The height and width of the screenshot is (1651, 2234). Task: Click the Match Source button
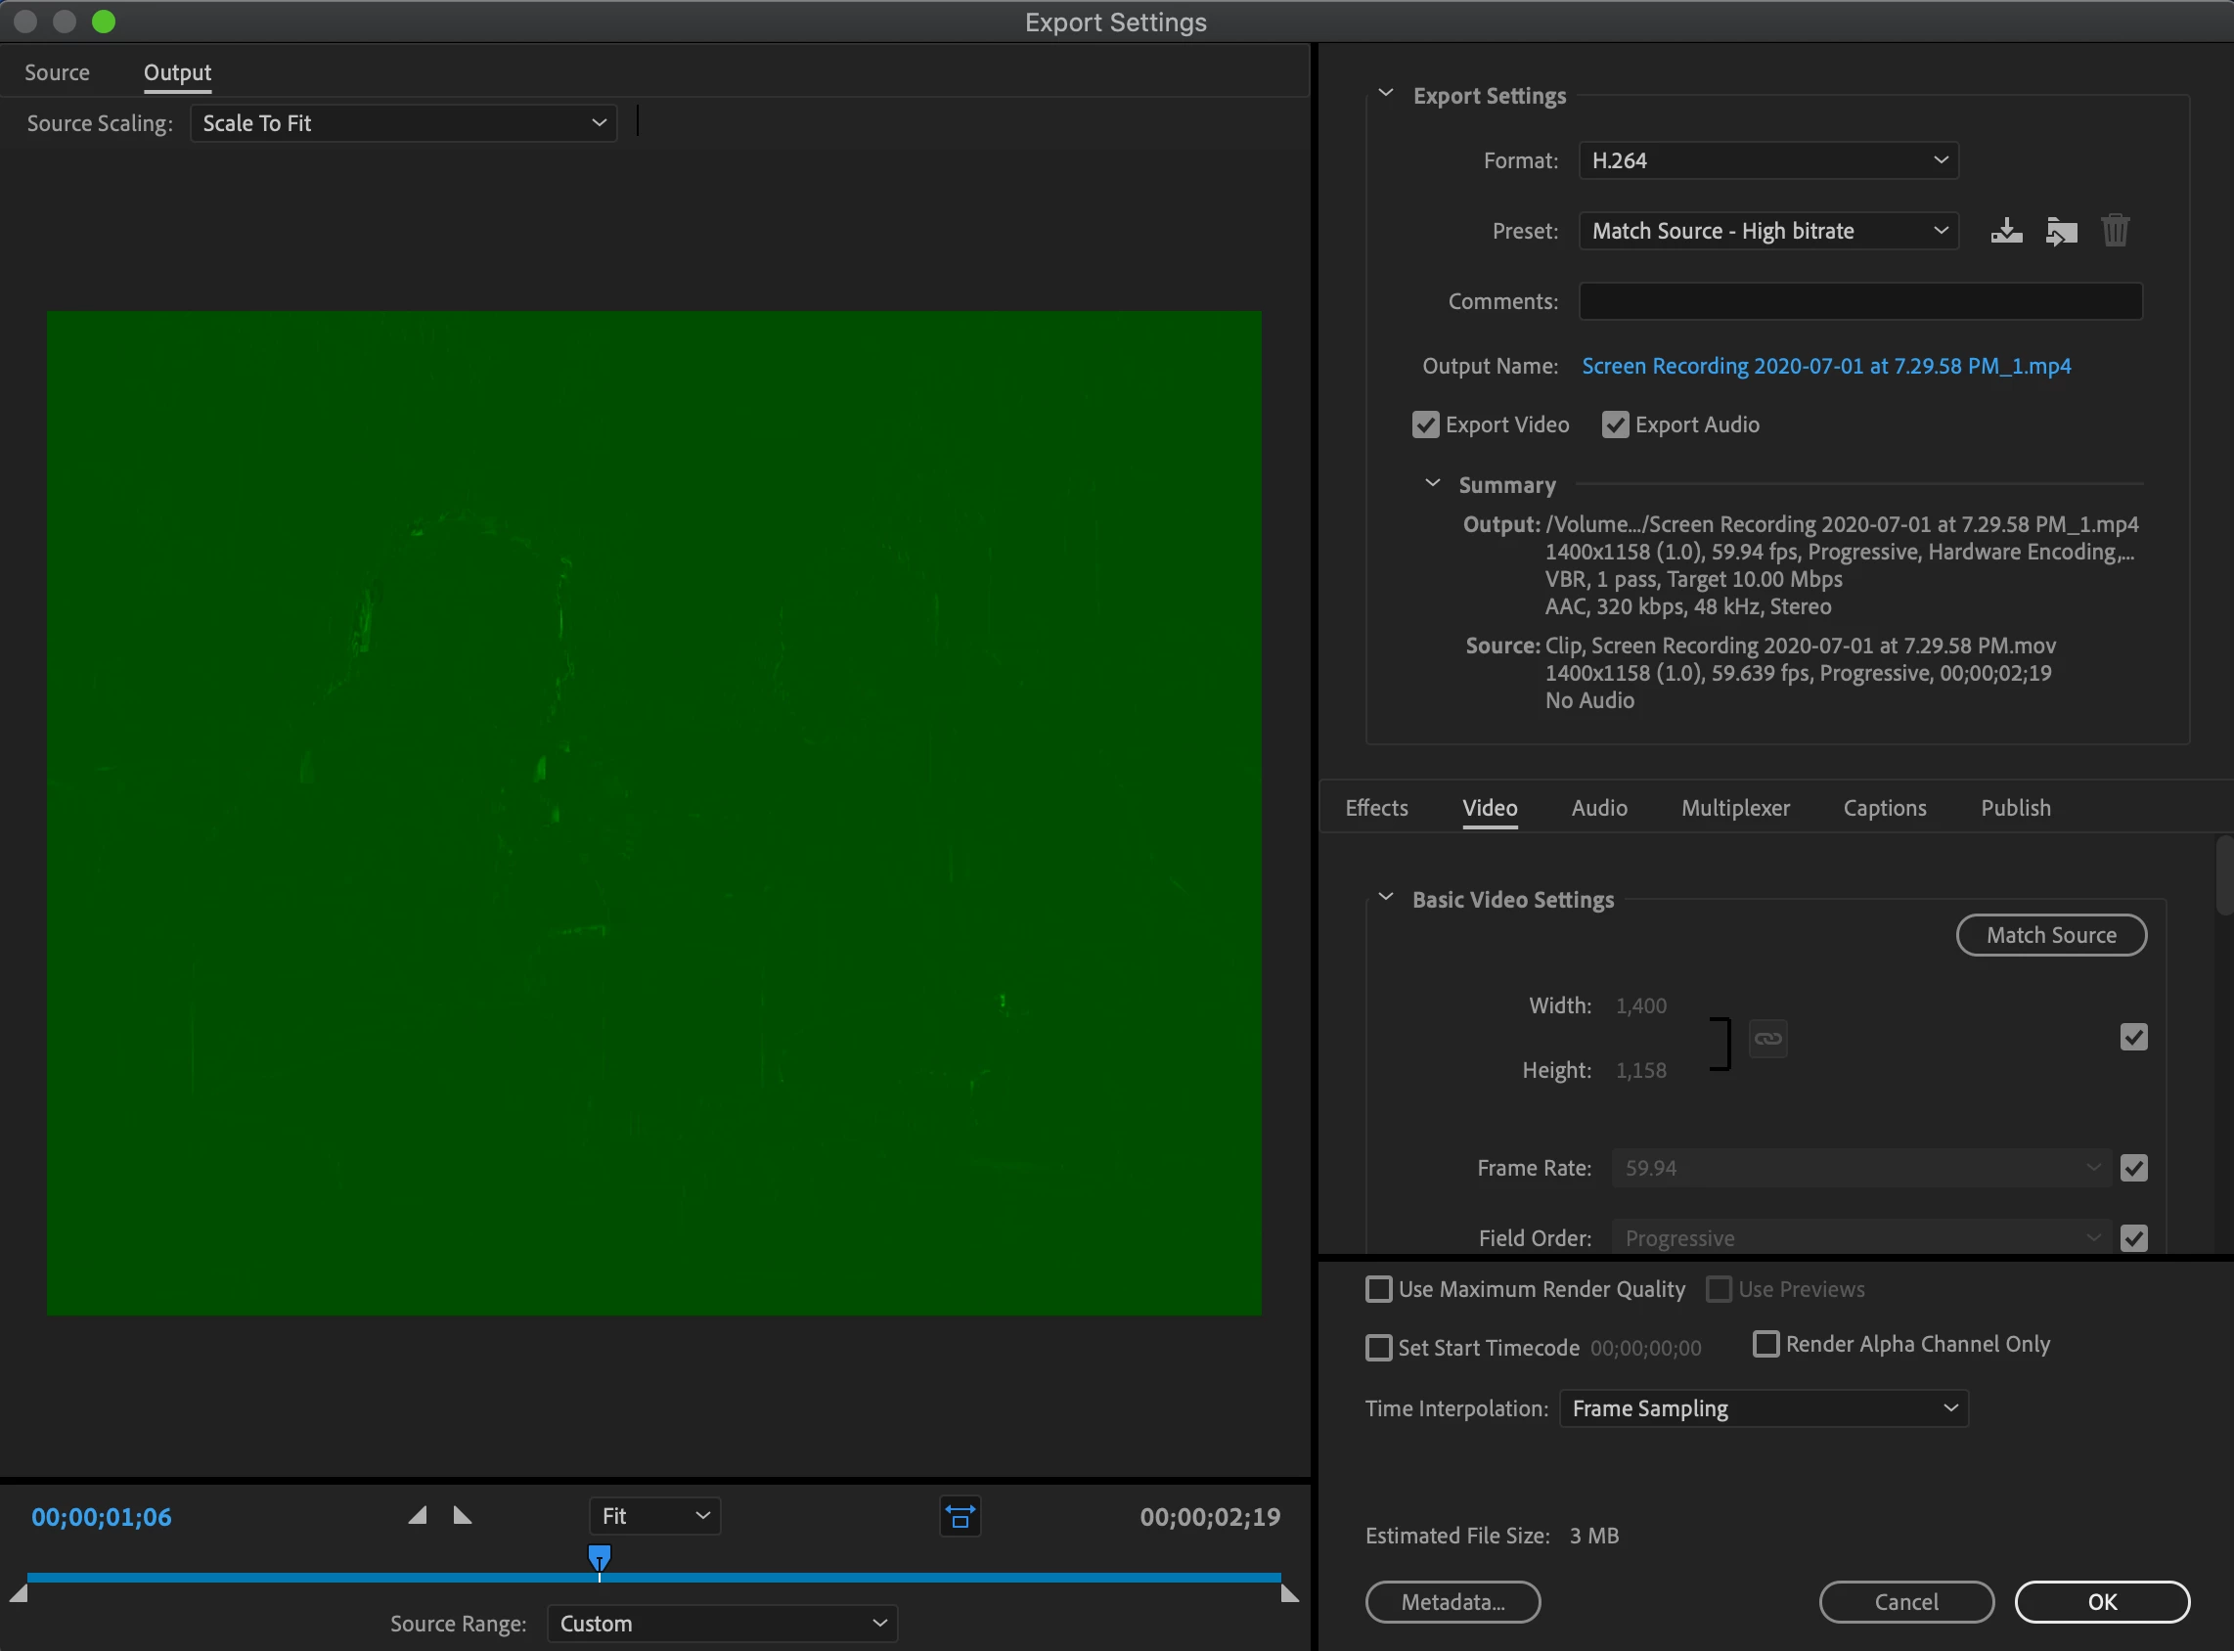(x=2050, y=934)
